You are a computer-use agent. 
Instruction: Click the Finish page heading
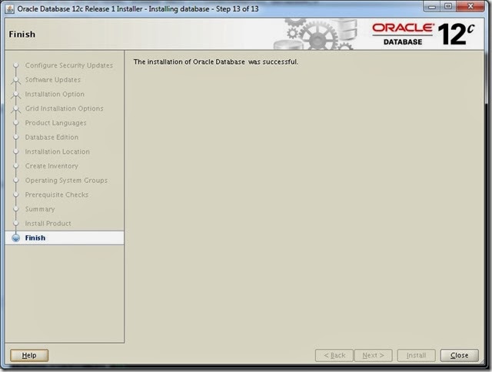click(22, 34)
